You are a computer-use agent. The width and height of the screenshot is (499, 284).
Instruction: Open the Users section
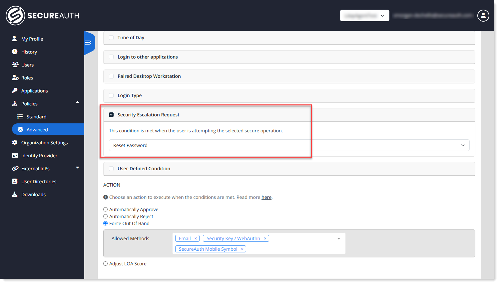(x=27, y=65)
